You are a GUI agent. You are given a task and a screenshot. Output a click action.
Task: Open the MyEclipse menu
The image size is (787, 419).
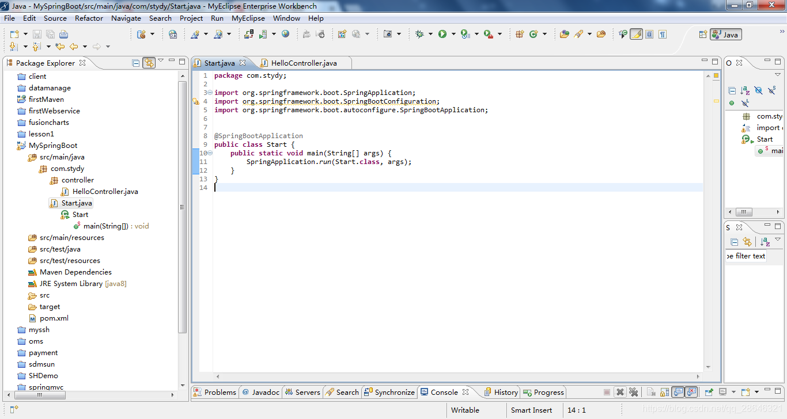click(248, 18)
